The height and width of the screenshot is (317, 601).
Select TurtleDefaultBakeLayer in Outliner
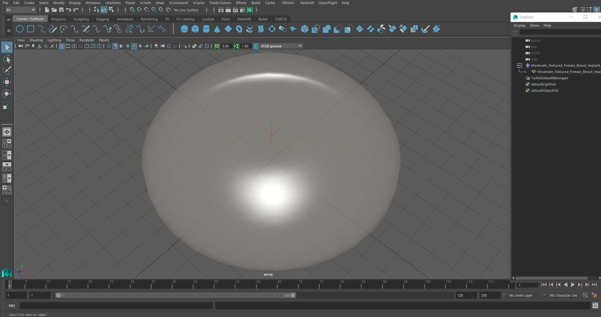549,78
